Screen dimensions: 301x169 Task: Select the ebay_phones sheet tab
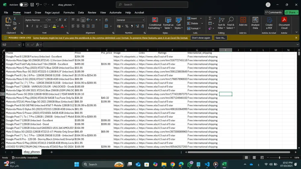pos(32,152)
